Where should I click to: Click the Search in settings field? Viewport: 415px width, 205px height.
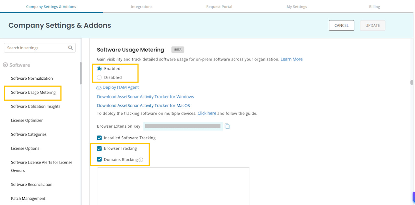pos(36,48)
